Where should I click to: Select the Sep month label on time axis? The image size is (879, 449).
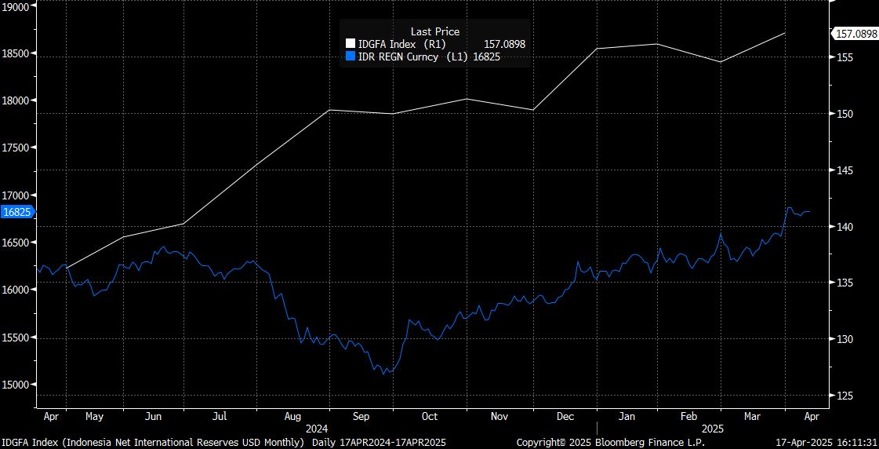pyautogui.click(x=361, y=417)
